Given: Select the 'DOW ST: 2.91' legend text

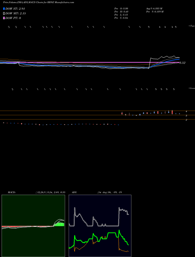Looking at the screenshot, I should pyautogui.click(x=15, y=9).
